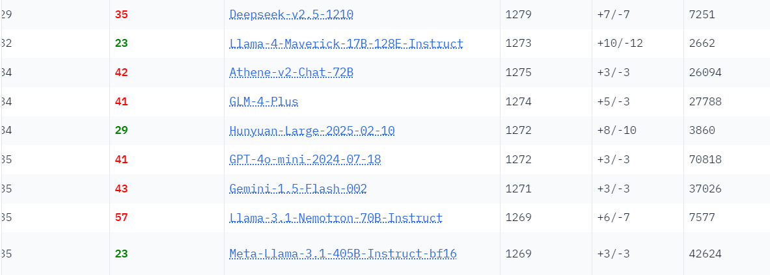The image size is (770, 275).
Task: Open the Hunyuan-Large-2025-02-10 link
Action: (312, 131)
